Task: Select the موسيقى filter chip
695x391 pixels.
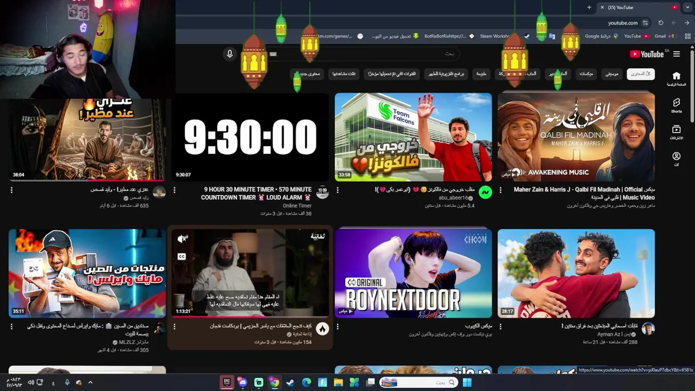Action: point(612,73)
